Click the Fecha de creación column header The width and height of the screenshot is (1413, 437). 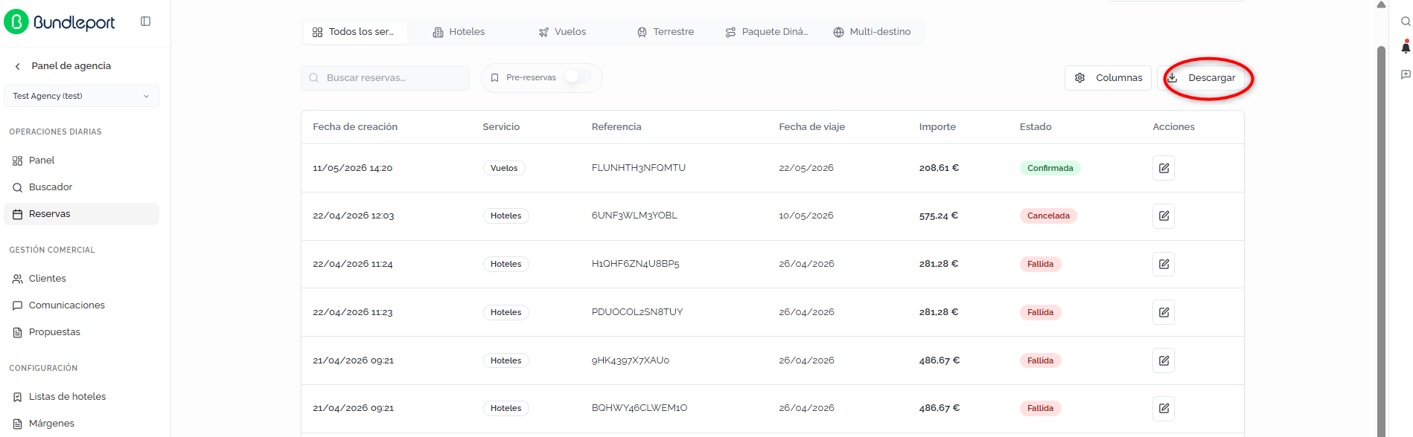[x=355, y=127]
